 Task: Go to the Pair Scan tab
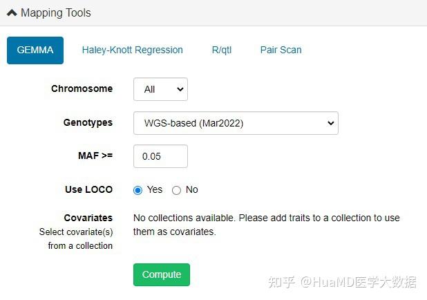[x=281, y=50]
